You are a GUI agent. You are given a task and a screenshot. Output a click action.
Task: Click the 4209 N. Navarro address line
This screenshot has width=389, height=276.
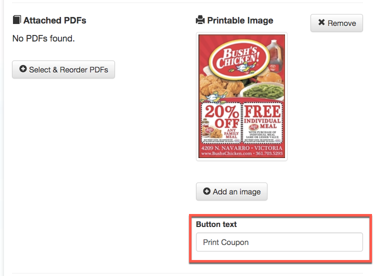tap(241, 148)
